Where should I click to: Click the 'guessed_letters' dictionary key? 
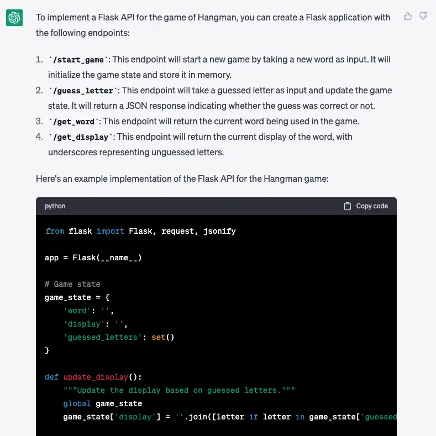pyautogui.click(x=103, y=337)
